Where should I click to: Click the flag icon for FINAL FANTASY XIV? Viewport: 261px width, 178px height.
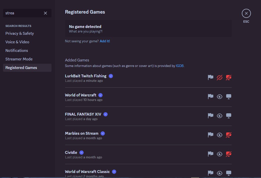(211, 116)
